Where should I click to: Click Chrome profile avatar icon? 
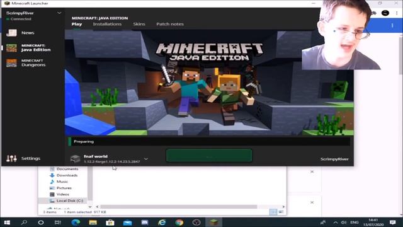(x=385, y=13)
